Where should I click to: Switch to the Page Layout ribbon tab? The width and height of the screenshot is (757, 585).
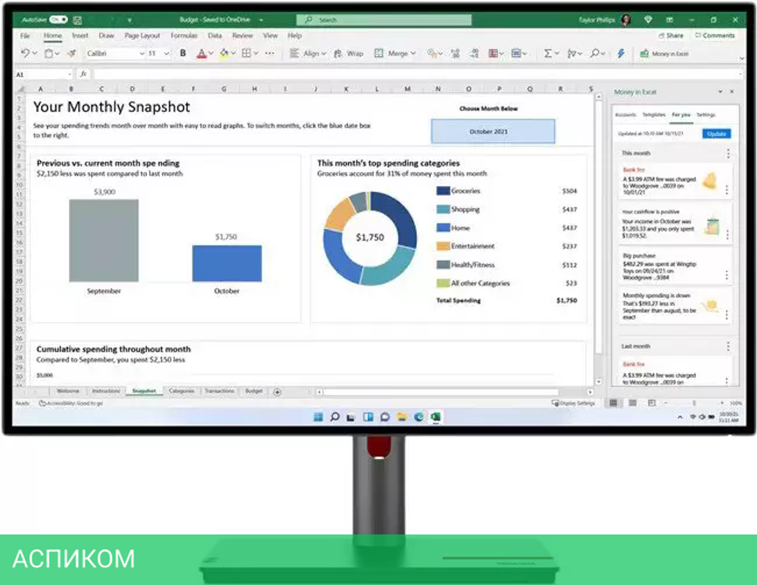(x=142, y=36)
